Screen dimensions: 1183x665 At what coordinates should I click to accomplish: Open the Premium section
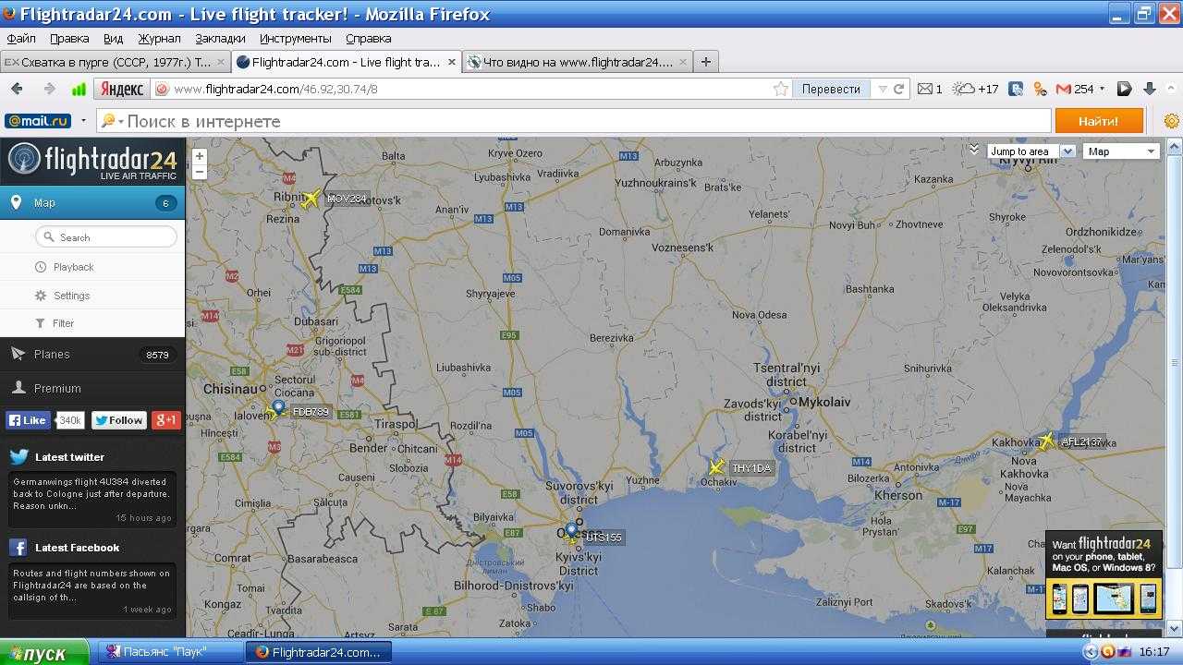[92, 388]
